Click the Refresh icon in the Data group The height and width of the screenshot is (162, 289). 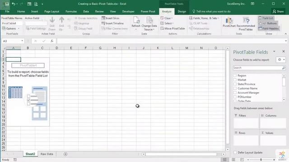click(x=136, y=20)
